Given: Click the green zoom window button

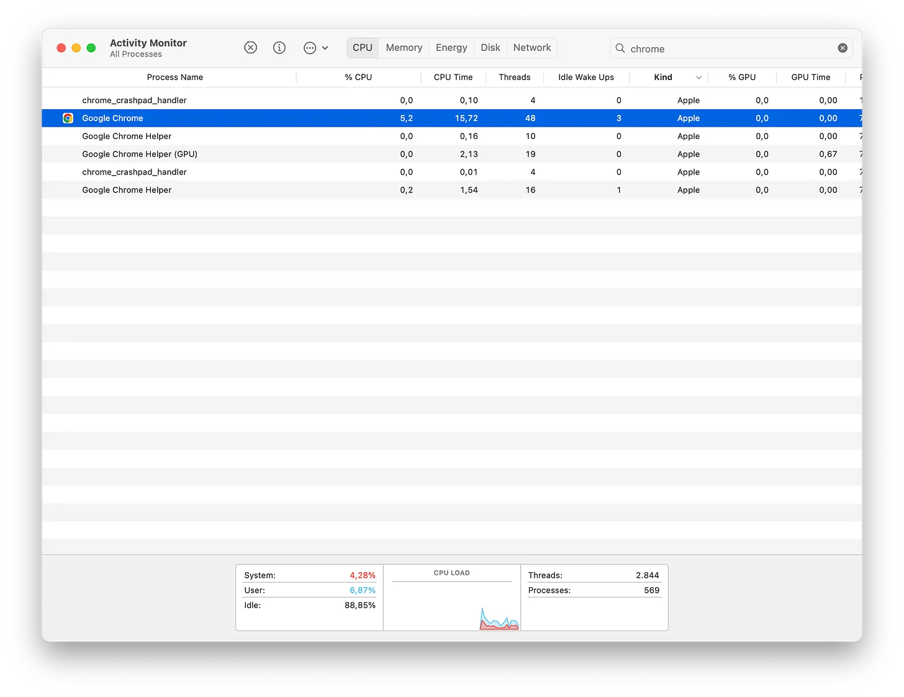Looking at the screenshot, I should 91,48.
